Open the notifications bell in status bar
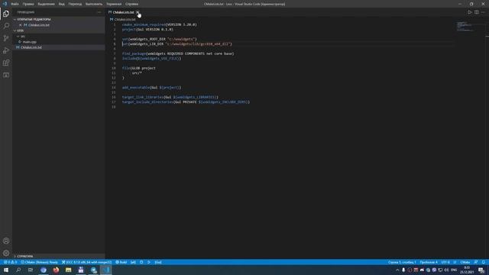Image resolution: width=489 pixels, height=275 pixels. point(484,262)
